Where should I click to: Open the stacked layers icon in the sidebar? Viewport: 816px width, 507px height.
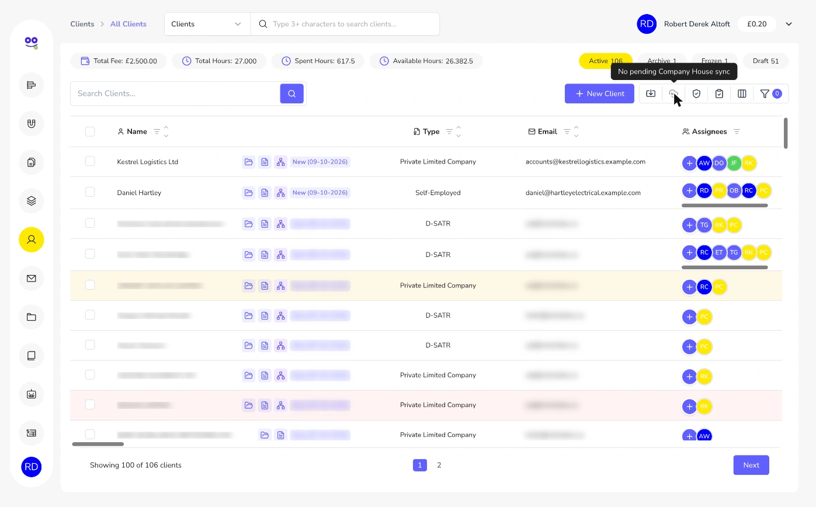click(32, 201)
